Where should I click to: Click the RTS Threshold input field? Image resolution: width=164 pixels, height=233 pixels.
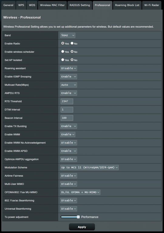tap(67, 101)
